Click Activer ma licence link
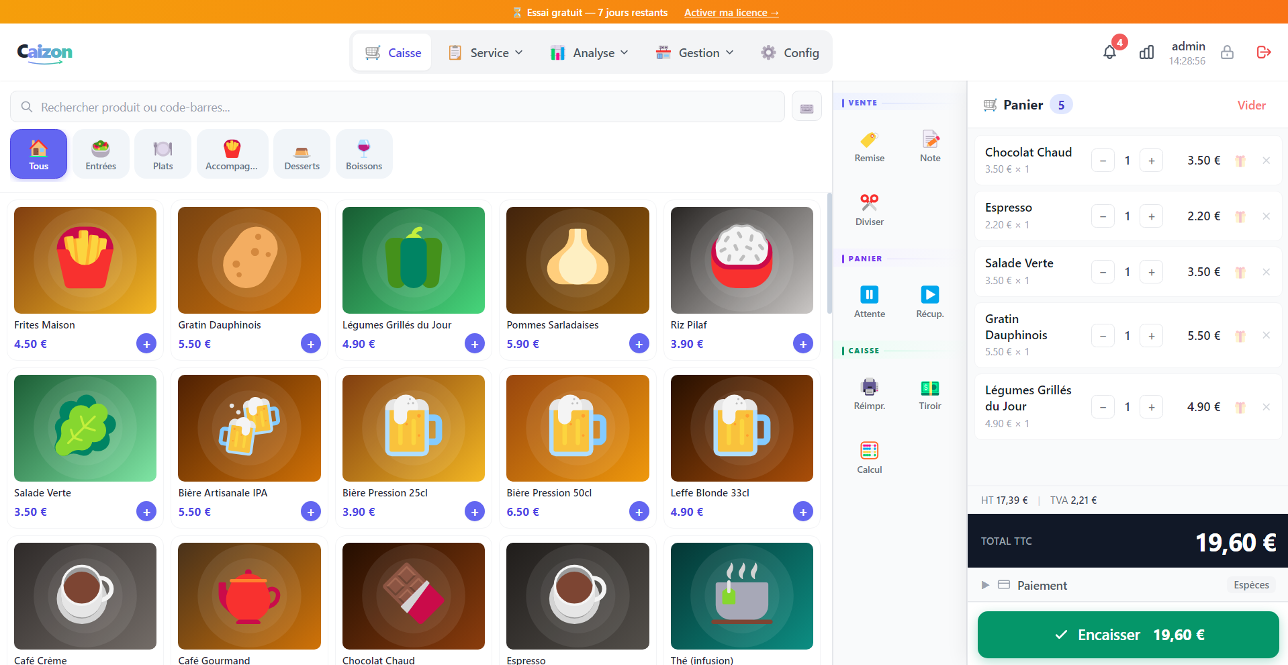1288x665 pixels. coord(731,13)
